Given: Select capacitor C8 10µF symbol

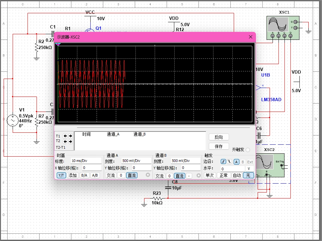Looking at the screenshot, I should (168, 188).
